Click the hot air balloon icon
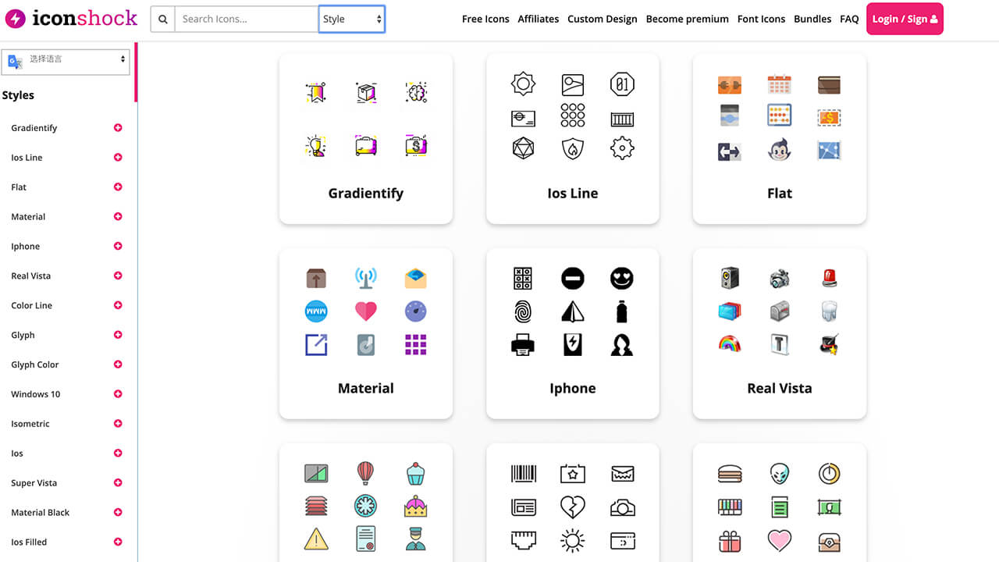 (x=365, y=473)
